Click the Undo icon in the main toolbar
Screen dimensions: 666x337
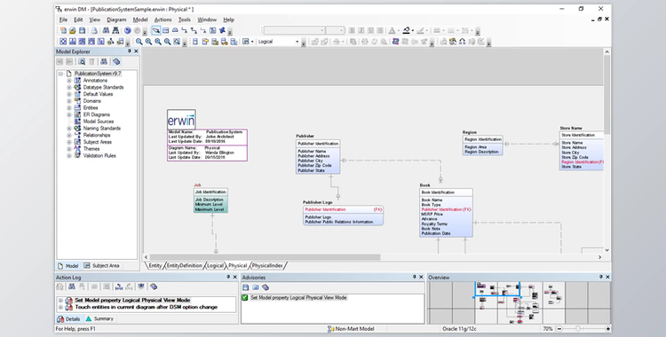pyautogui.click(x=127, y=30)
